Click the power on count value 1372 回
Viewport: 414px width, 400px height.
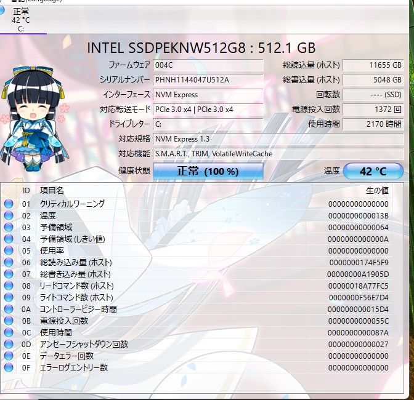click(373, 110)
